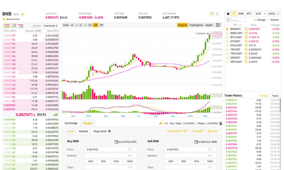
Task: Show combined buy and sell order book view
Action: 7,26
